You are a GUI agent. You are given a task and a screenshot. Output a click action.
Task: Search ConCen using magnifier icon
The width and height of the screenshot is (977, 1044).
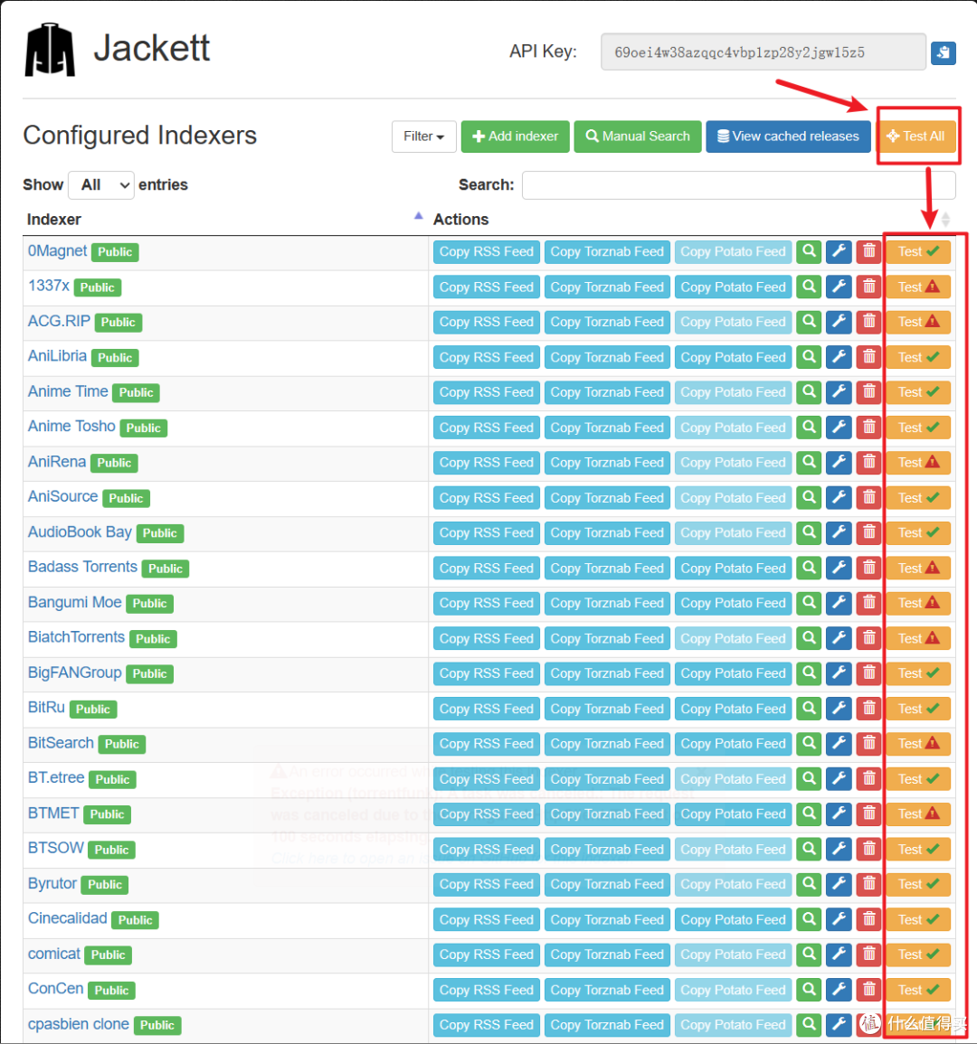[809, 990]
